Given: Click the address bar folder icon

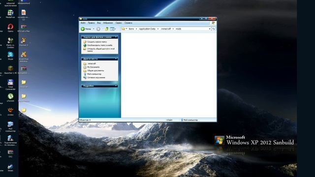Looking at the screenshot, I should click(x=124, y=29).
